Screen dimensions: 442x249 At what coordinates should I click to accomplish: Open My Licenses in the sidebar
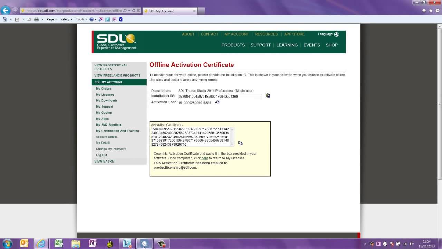point(105,95)
